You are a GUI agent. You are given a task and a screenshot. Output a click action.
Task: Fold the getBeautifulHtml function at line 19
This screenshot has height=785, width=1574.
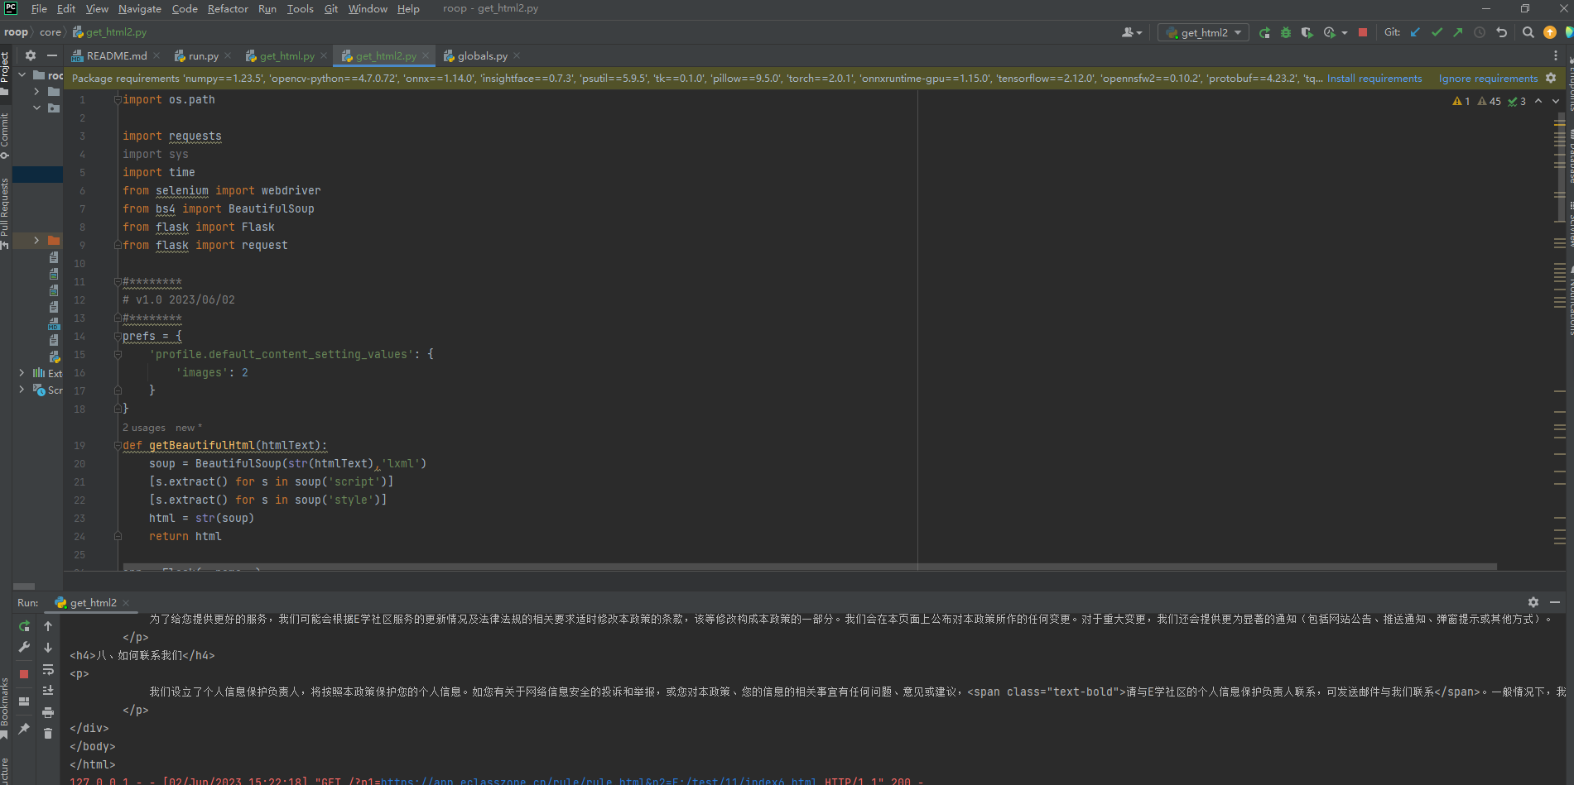click(x=118, y=445)
